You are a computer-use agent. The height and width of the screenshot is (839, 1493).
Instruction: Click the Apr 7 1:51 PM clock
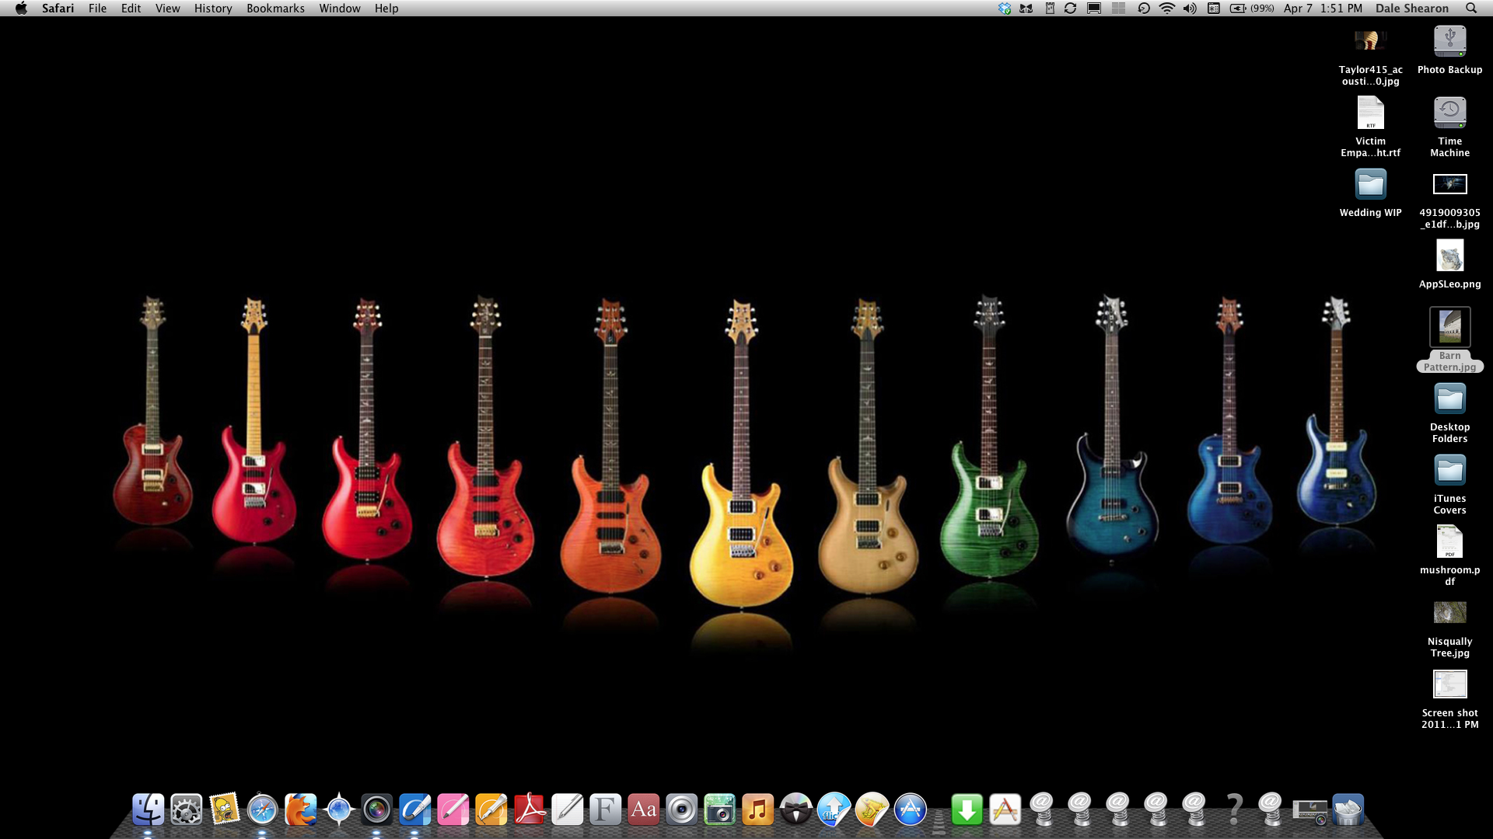1323,8
